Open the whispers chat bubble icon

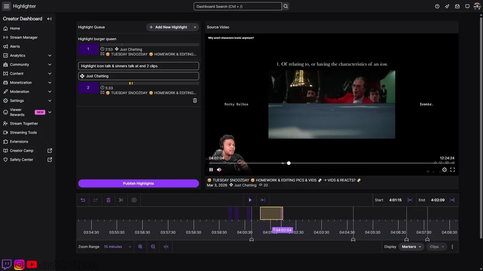pyautogui.click(x=467, y=6)
